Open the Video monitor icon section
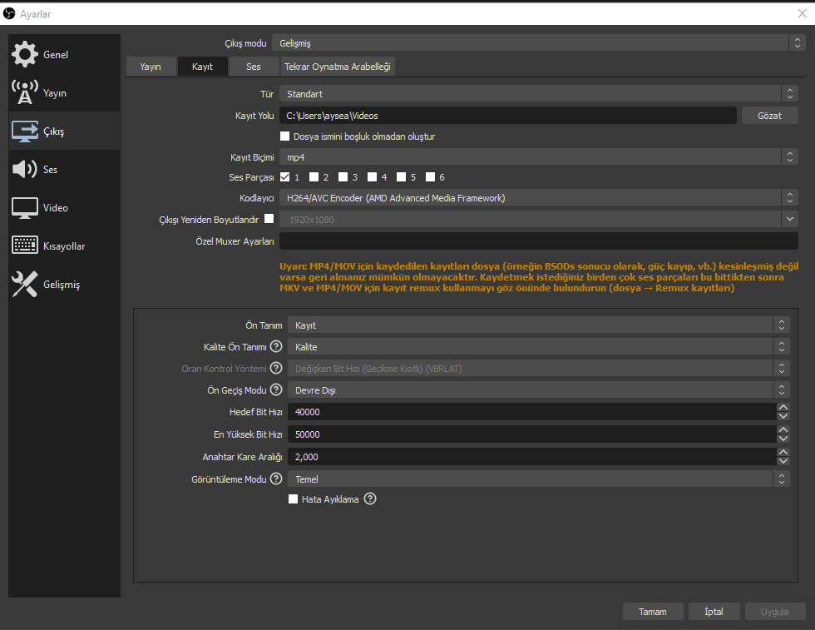 coord(24,207)
